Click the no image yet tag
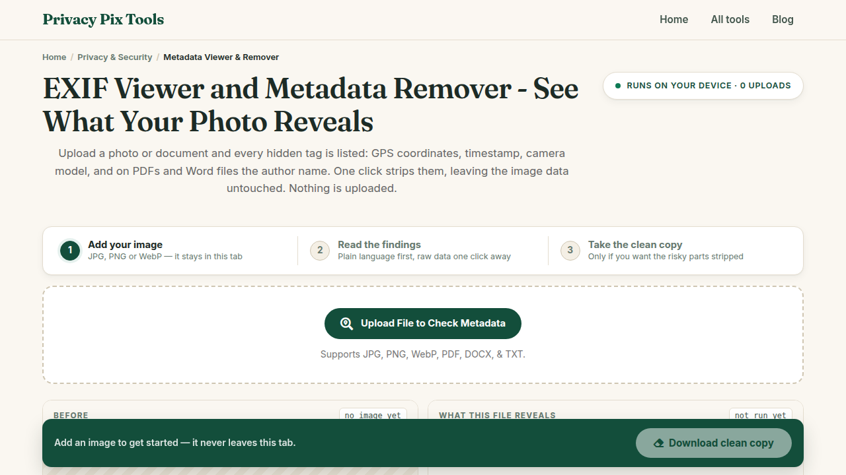Viewport: 846px width, 475px height. pyautogui.click(x=373, y=416)
